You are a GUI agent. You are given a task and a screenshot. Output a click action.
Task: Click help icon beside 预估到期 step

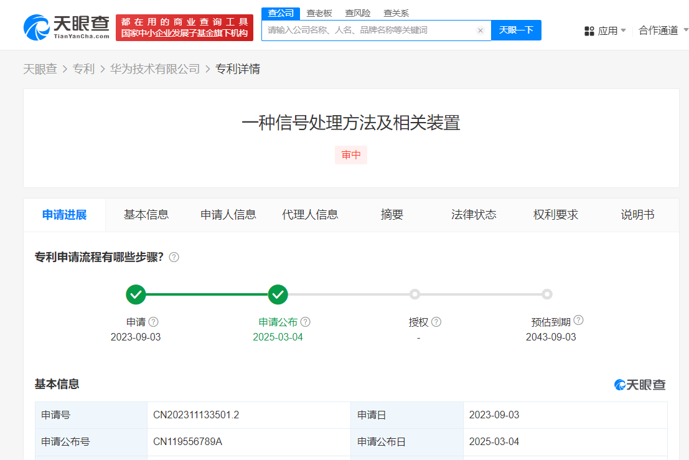(579, 321)
